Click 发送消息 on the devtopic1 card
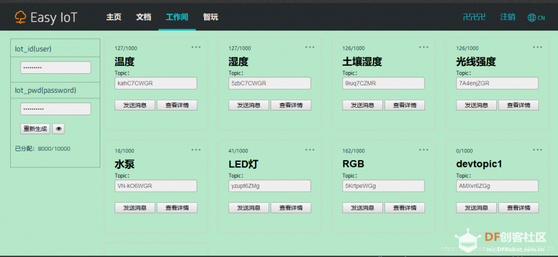Screen dimensions: 558x257 [477, 208]
